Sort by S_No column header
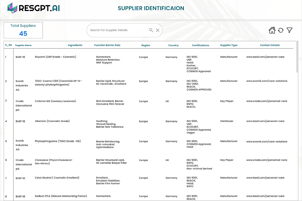The height and width of the screenshot is (201, 302). click(8, 45)
